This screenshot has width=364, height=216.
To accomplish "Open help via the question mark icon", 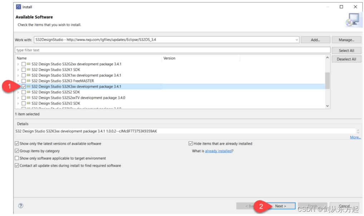I will click(21, 206).
